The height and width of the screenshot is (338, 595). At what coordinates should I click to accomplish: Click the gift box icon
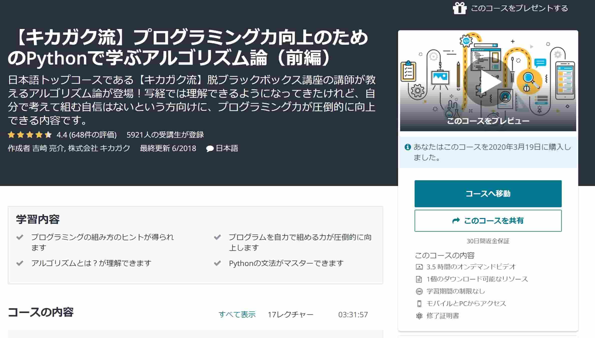point(460,8)
